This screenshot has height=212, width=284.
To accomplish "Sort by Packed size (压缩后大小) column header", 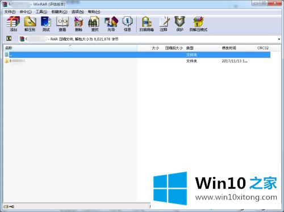I will 173,48.
